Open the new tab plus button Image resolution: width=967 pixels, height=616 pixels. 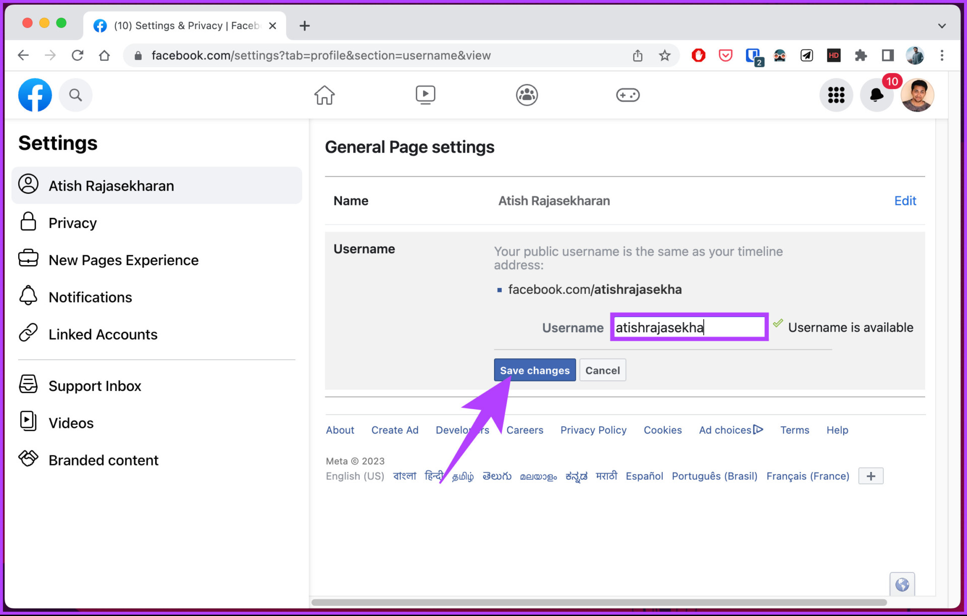[304, 26]
